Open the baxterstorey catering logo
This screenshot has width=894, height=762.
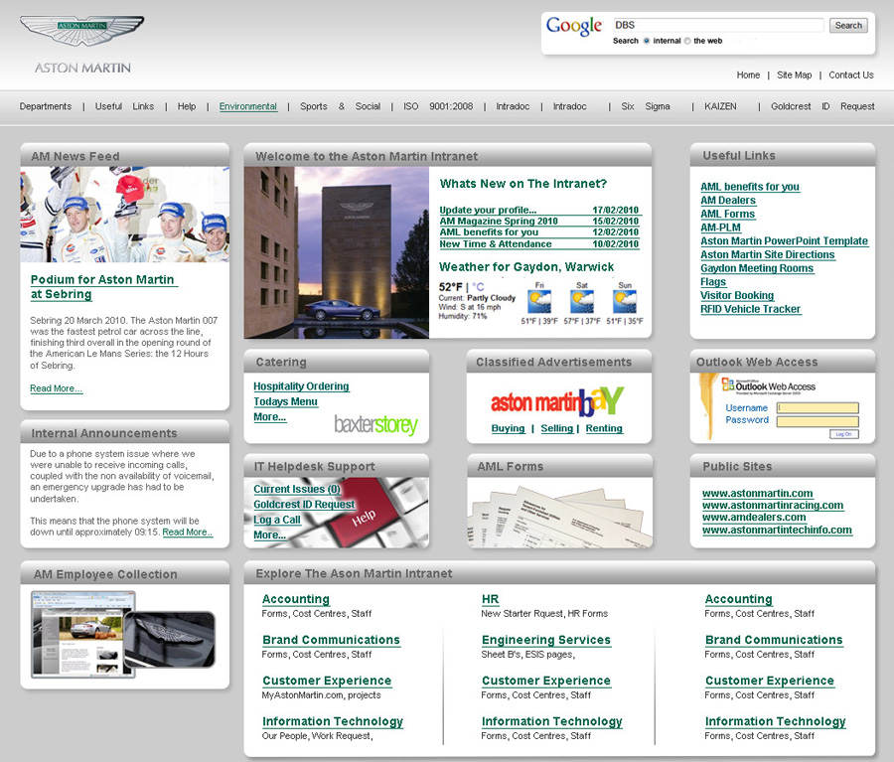click(375, 424)
